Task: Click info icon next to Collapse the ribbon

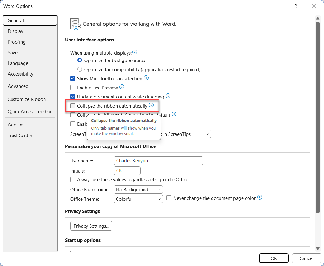Action: click(151, 105)
